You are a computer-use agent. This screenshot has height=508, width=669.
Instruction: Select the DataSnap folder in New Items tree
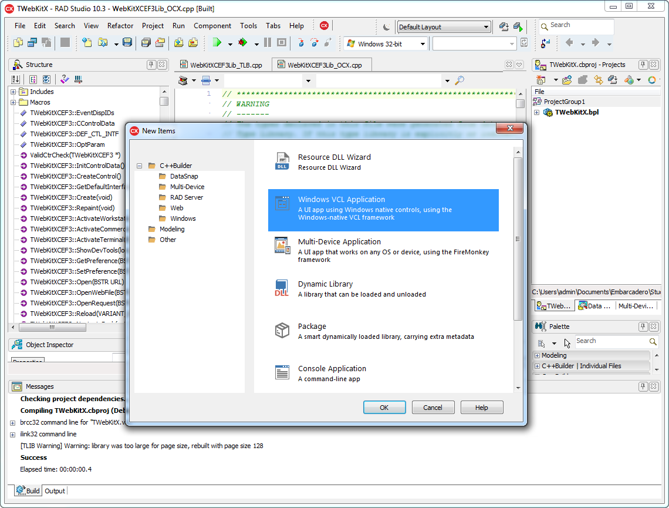(184, 176)
